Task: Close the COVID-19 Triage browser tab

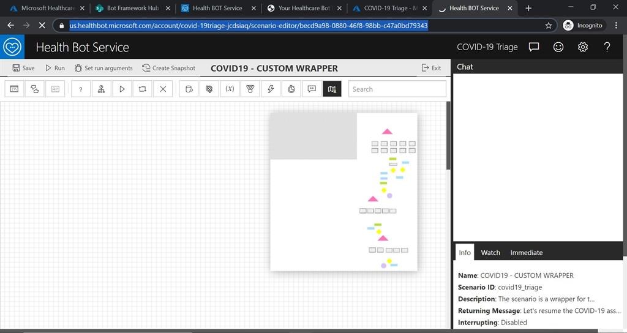Action: [x=425, y=9]
